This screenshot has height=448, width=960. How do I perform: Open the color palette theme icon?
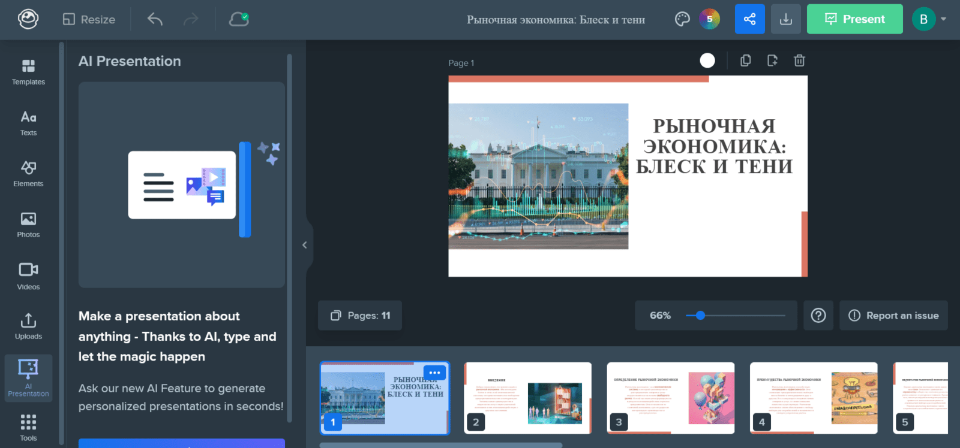point(682,19)
